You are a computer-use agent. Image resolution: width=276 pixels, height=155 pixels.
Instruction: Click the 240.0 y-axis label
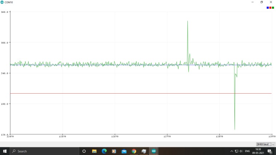[5, 73]
